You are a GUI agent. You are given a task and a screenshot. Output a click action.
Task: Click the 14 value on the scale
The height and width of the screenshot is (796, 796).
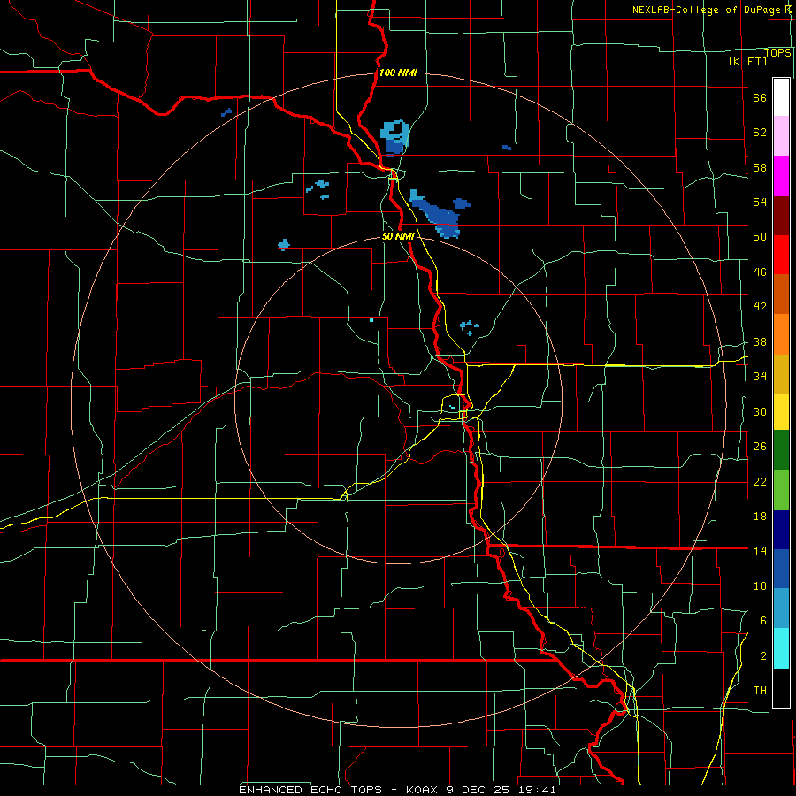coord(760,551)
